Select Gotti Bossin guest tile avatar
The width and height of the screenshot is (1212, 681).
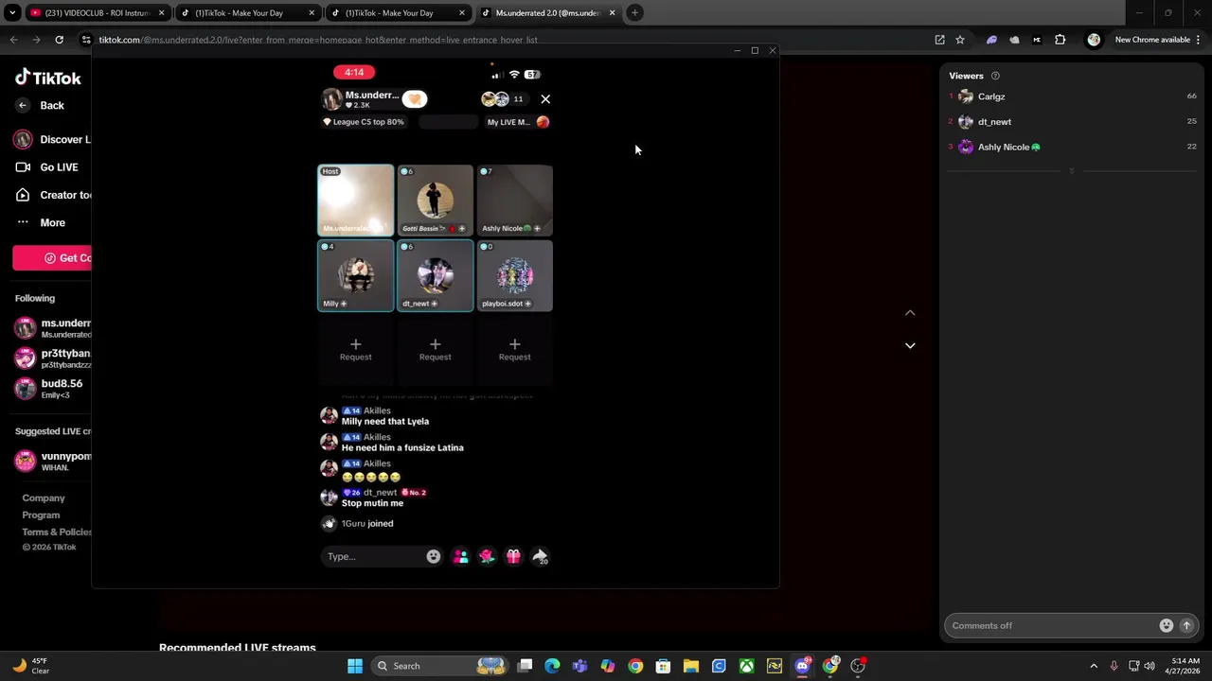pyautogui.click(x=436, y=199)
